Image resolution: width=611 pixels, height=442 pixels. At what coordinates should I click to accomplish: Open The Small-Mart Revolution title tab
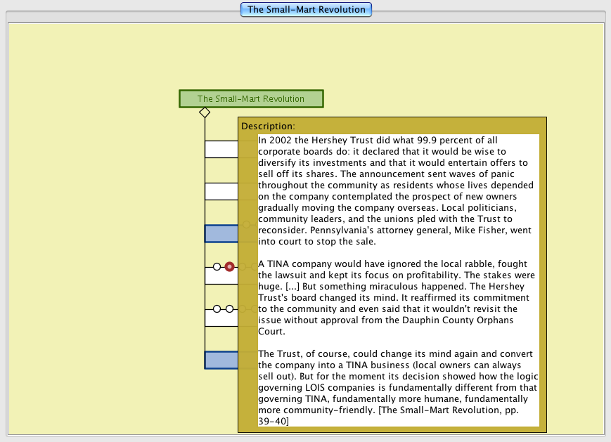coord(306,10)
